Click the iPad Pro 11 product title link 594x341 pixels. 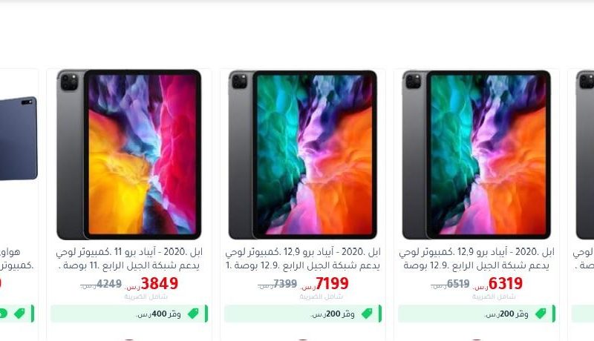coord(128,259)
